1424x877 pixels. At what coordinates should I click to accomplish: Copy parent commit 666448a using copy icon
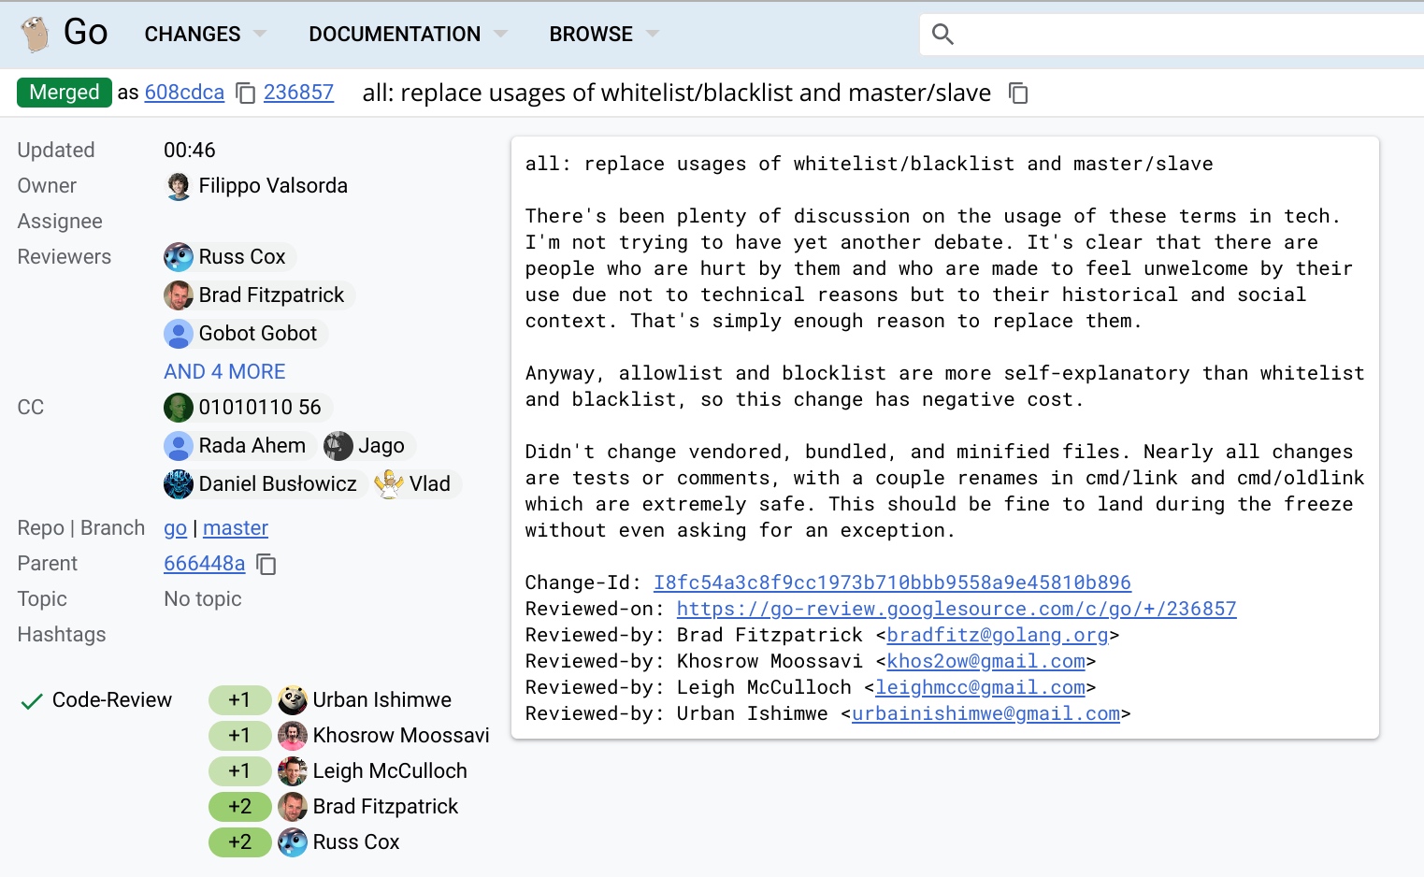pyautogui.click(x=266, y=565)
